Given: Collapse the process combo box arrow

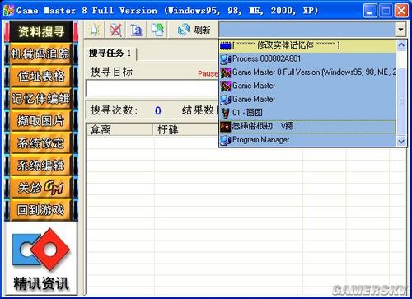Looking at the screenshot, I should [400, 30].
